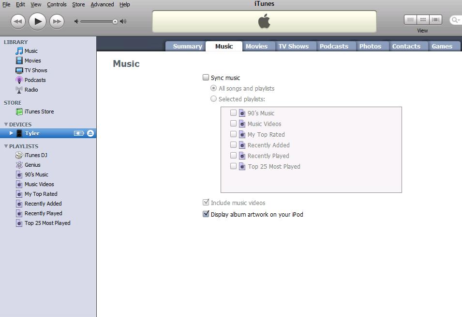This screenshot has width=462, height=317.
Task: Switch to Cover Flow view button
Action: tap(435, 20)
